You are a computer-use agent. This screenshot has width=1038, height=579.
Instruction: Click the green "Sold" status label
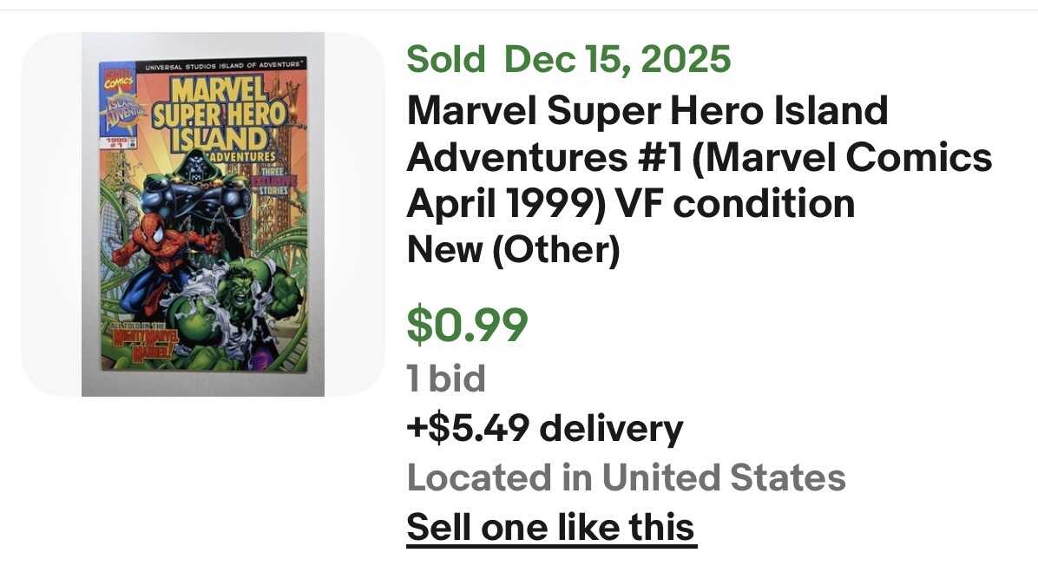(x=447, y=60)
